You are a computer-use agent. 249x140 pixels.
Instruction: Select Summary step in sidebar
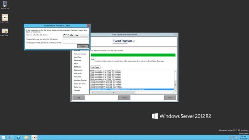(x=77, y=90)
